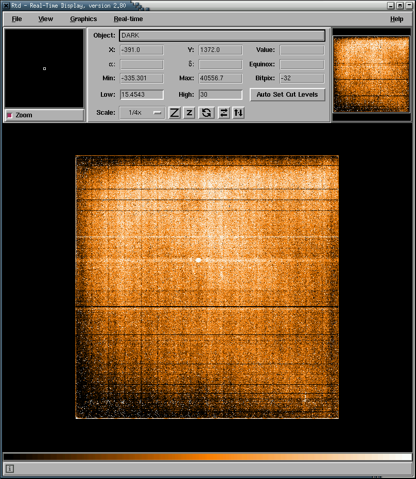Click the Low cut level field
416x479 pixels.
[x=142, y=95]
